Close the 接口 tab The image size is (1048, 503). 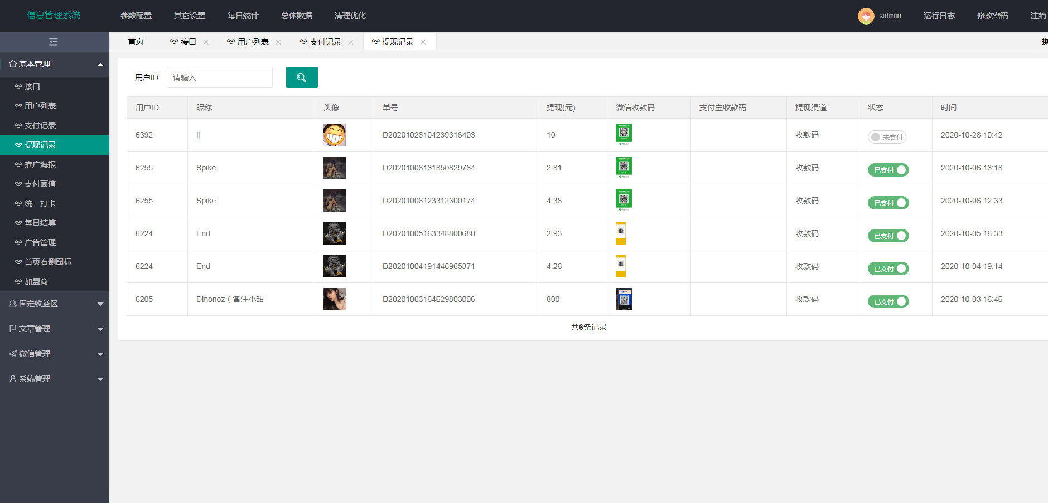[x=206, y=42]
